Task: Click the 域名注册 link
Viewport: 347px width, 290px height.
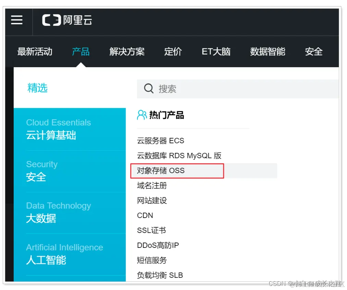Action: tap(151, 185)
